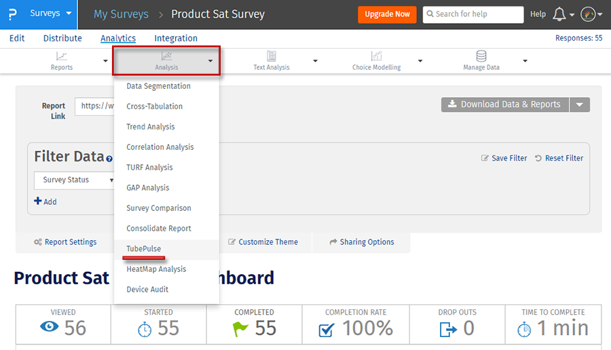Switch to the Distribute tab
This screenshot has height=350, width=611.
(x=62, y=38)
